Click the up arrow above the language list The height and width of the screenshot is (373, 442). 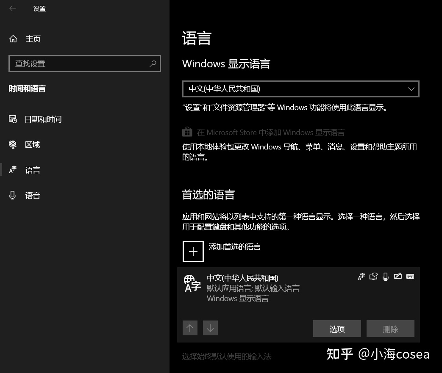pos(190,328)
